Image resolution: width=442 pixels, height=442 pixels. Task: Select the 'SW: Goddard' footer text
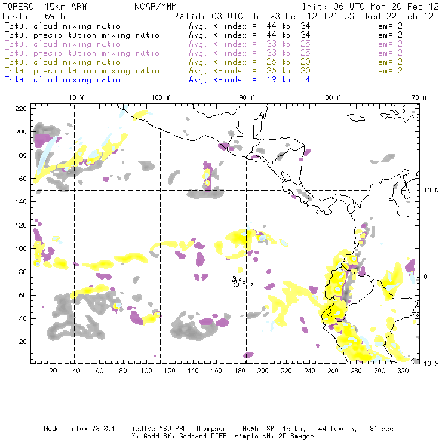click(x=185, y=437)
